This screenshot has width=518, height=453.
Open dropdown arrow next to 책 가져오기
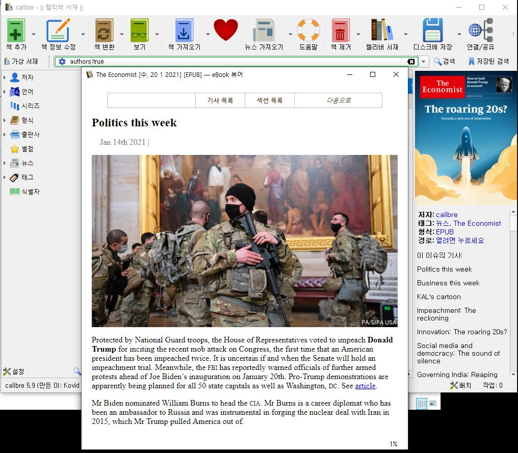[x=208, y=34]
